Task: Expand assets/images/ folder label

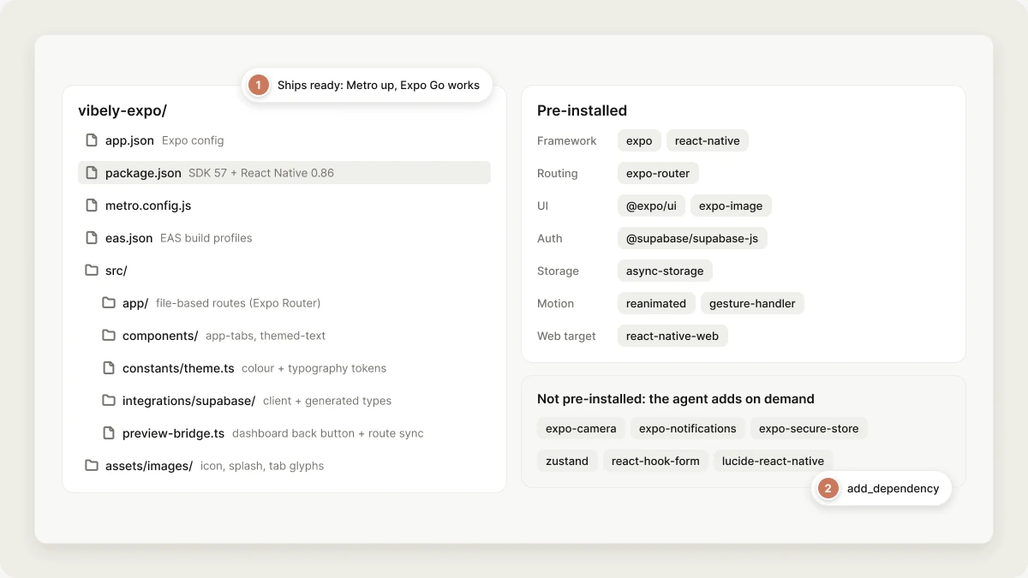Action: tap(149, 466)
